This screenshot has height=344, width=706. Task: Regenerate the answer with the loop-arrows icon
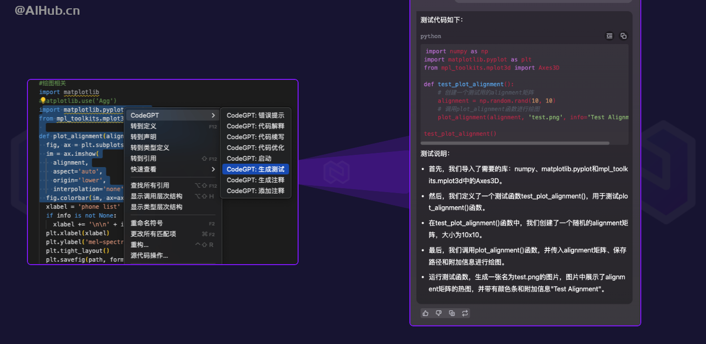[x=465, y=313]
